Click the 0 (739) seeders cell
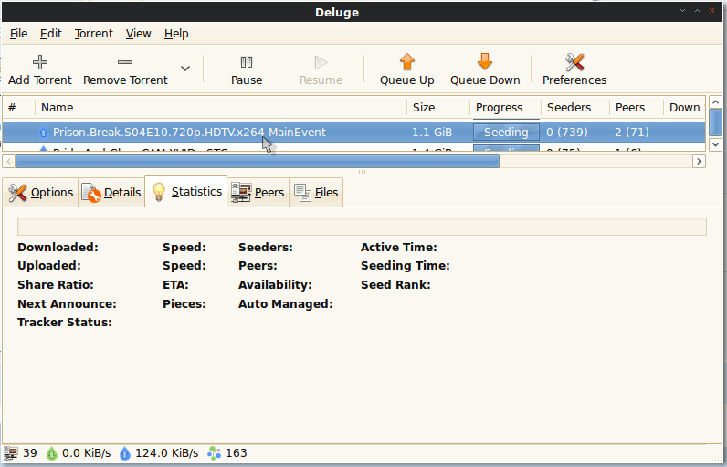Viewport: 727px width, 467px height. click(566, 133)
